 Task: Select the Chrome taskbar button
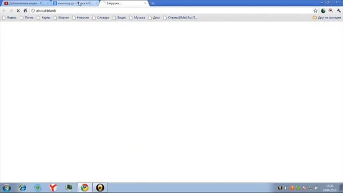click(85, 188)
